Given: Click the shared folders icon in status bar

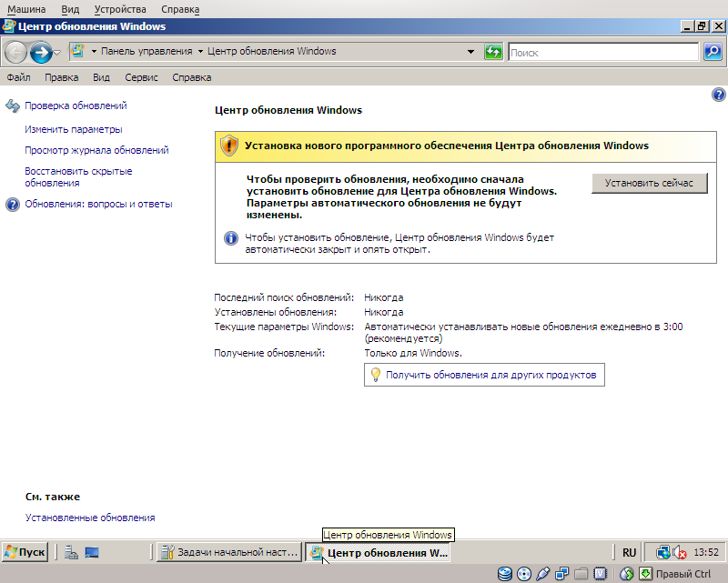Looking at the screenshot, I should pyautogui.click(x=580, y=574).
